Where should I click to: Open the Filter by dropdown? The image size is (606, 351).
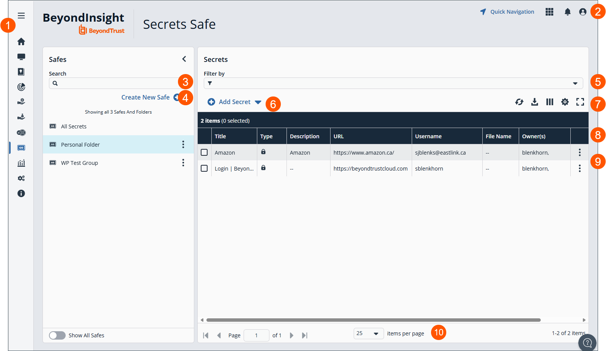click(x=575, y=83)
